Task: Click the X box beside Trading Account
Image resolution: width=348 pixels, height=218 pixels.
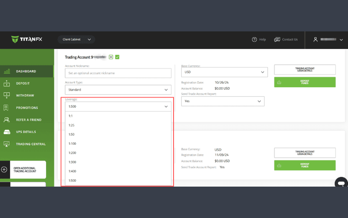Action: [111, 57]
